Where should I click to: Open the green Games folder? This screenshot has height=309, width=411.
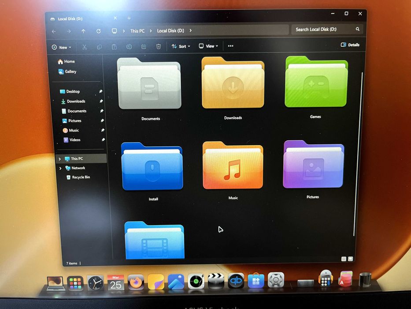pos(316,82)
